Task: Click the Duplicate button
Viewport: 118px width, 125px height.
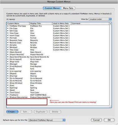Action: click(x=40, y=112)
